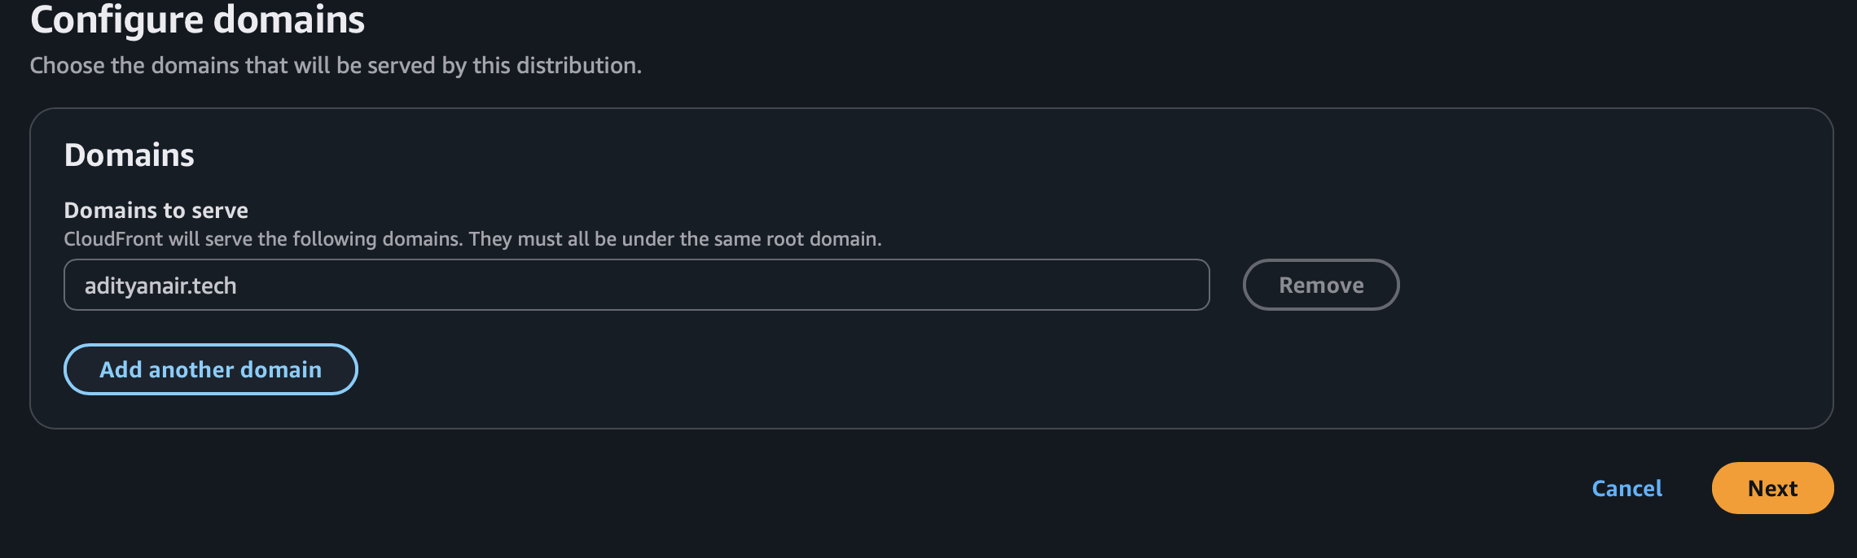Add another domain to serve
Viewport: 1857px width, 558px height.
point(210,369)
